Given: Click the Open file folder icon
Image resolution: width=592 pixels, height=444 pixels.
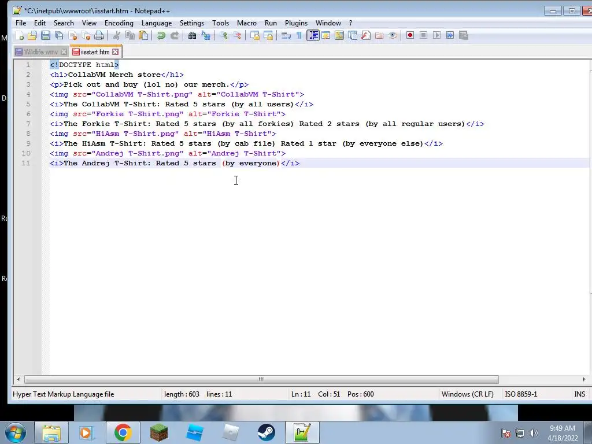Looking at the screenshot, I should [x=32, y=35].
